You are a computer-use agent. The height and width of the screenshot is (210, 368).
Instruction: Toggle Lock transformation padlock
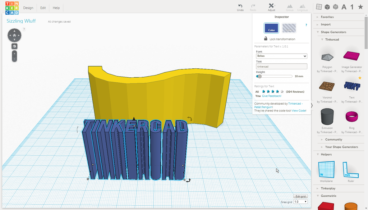266,38
